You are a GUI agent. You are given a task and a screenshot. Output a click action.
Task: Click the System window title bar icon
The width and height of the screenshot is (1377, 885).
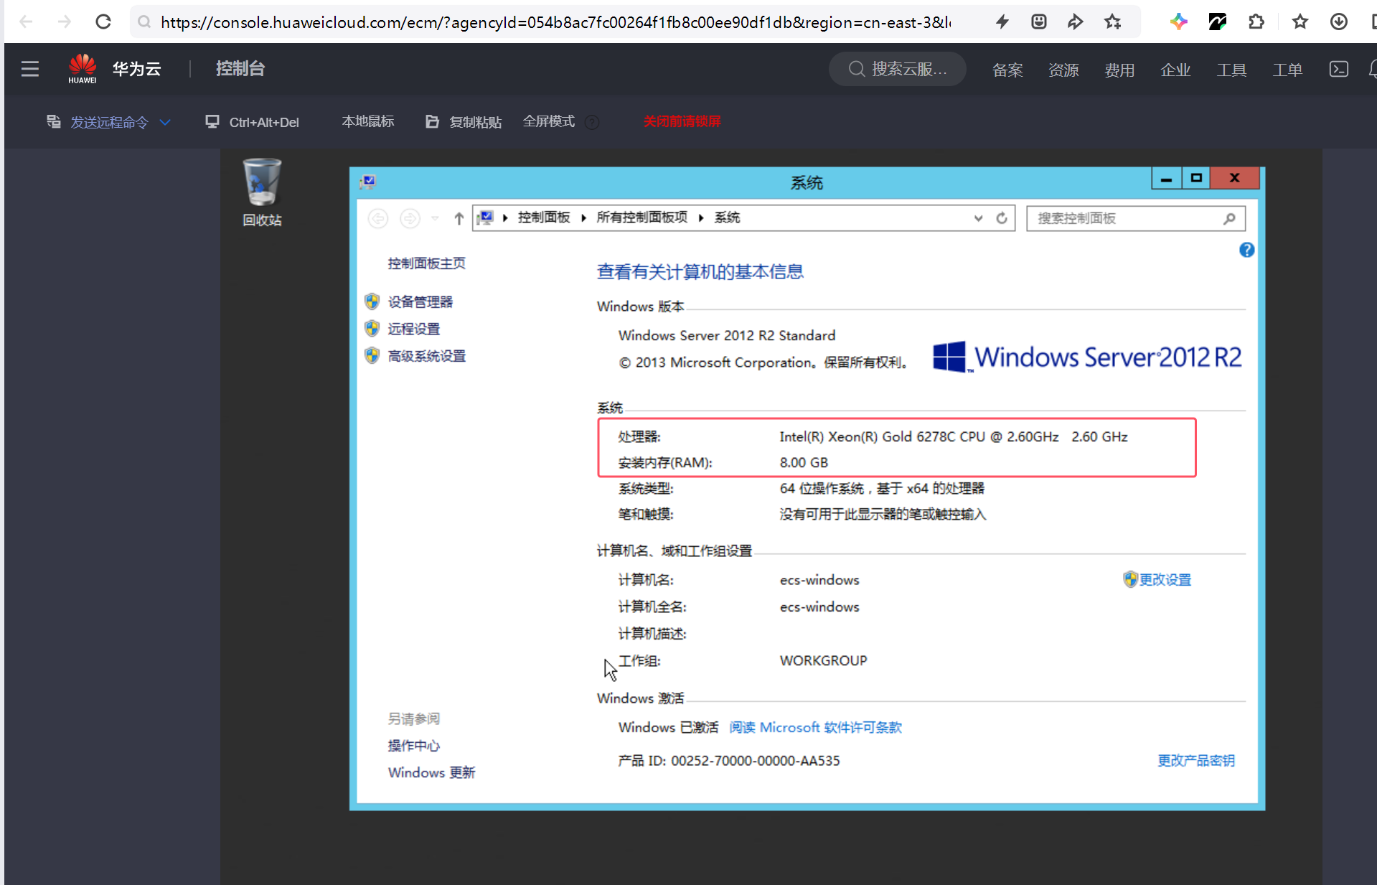pyautogui.click(x=368, y=182)
